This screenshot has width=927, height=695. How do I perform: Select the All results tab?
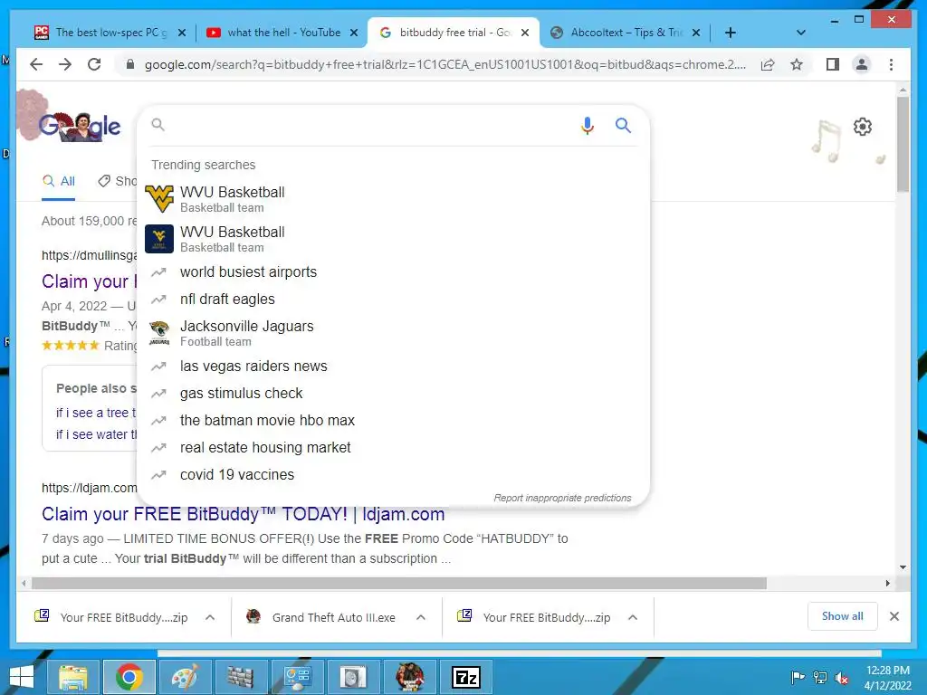point(59,181)
